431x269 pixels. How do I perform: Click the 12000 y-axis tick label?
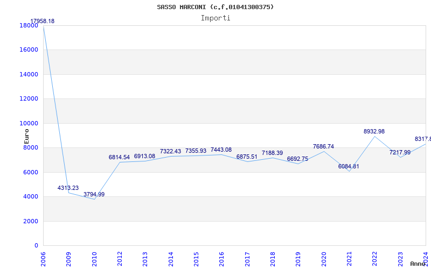point(29,99)
